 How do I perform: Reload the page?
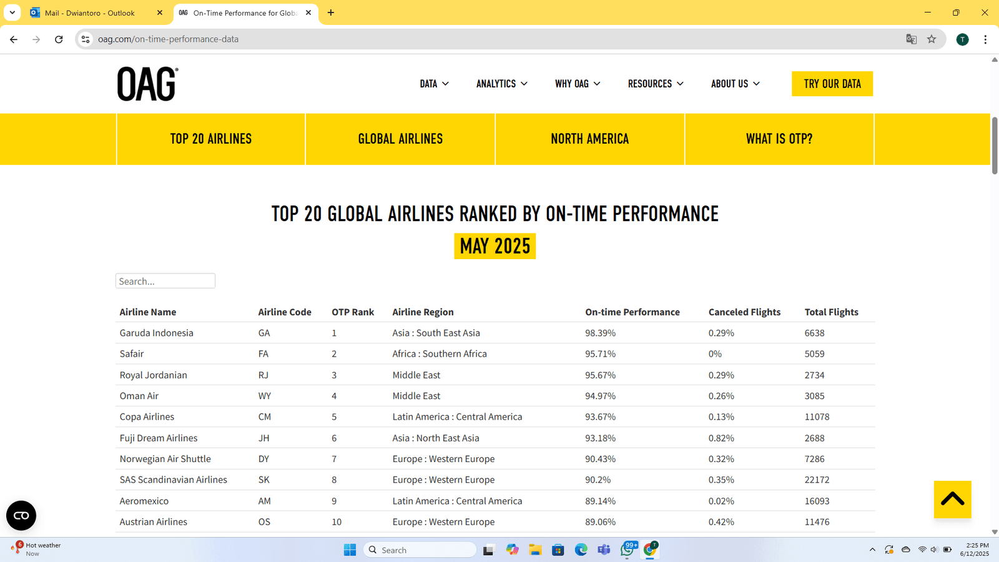(59, 39)
